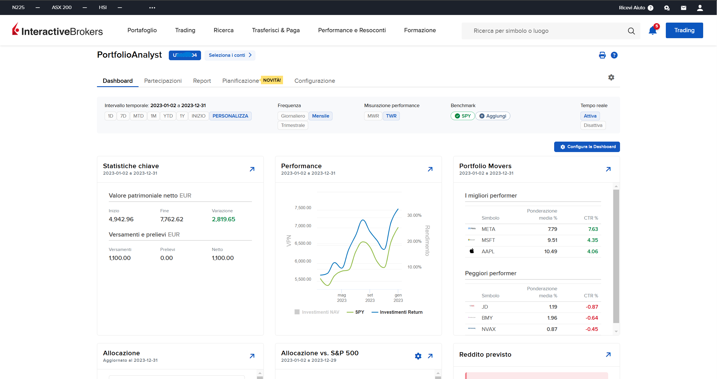Click the NVAX company logo
Viewport: 717px width, 379px height.
point(472,328)
